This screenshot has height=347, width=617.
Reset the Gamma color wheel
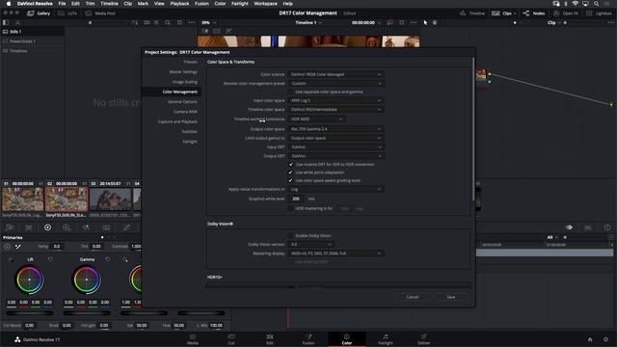[108, 259]
